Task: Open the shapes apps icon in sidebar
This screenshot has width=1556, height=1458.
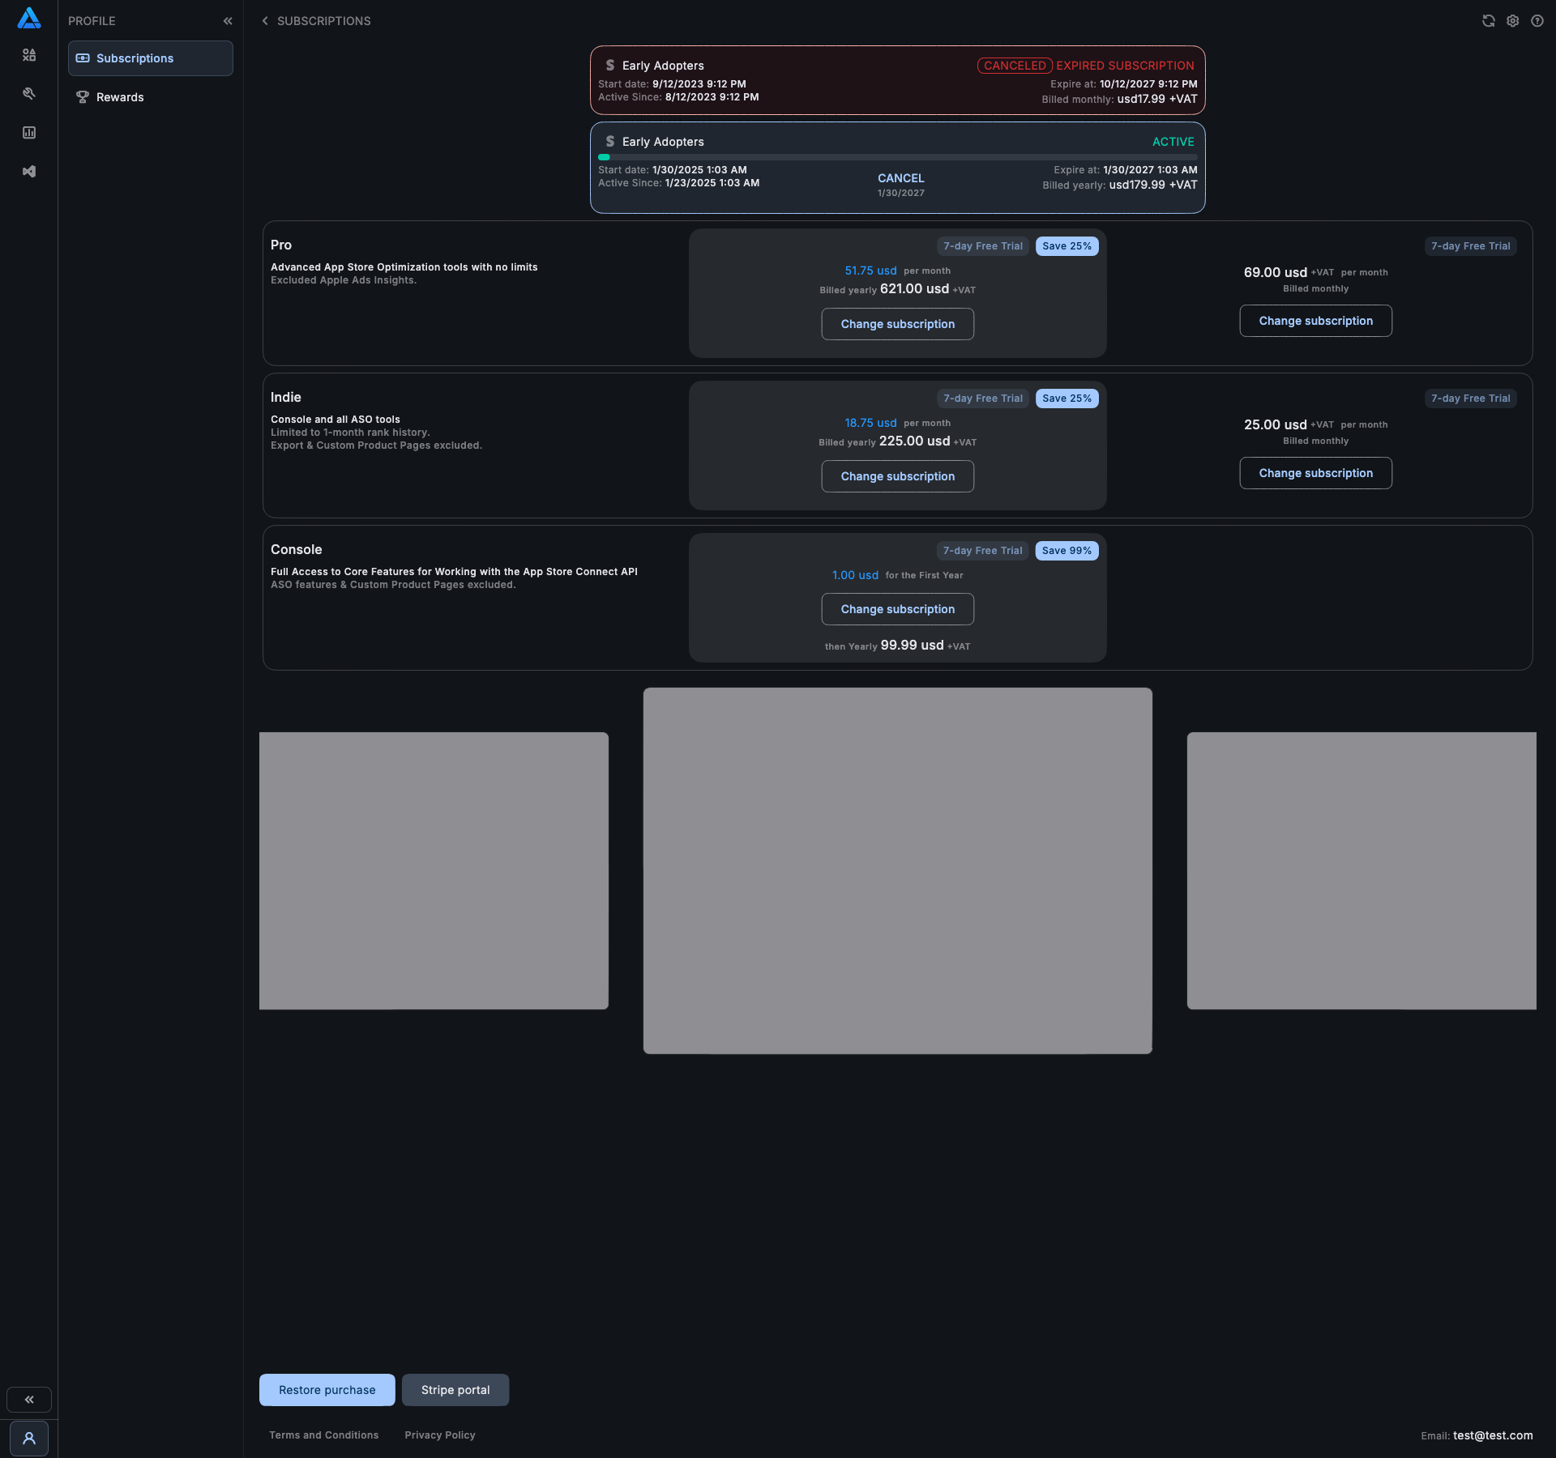Action: click(x=29, y=55)
